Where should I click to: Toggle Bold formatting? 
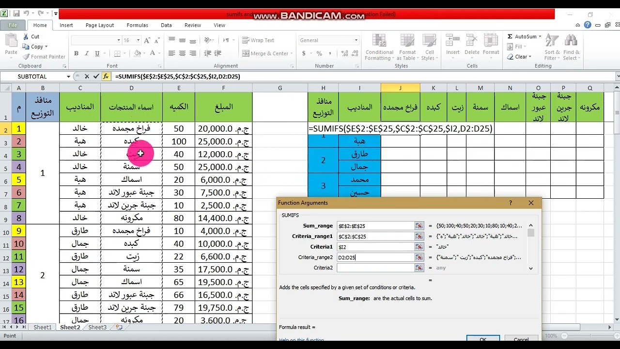coord(76,53)
